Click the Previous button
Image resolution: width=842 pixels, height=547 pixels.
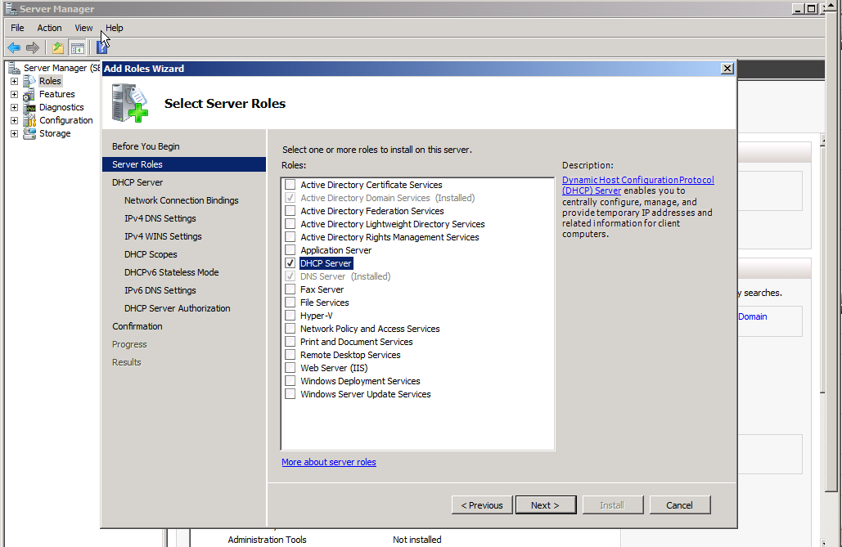[x=482, y=505]
